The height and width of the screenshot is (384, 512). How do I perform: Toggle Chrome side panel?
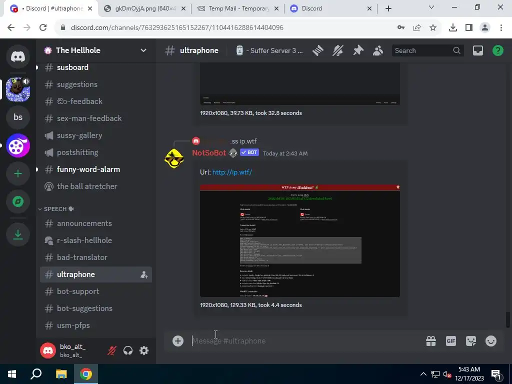coord(469,28)
